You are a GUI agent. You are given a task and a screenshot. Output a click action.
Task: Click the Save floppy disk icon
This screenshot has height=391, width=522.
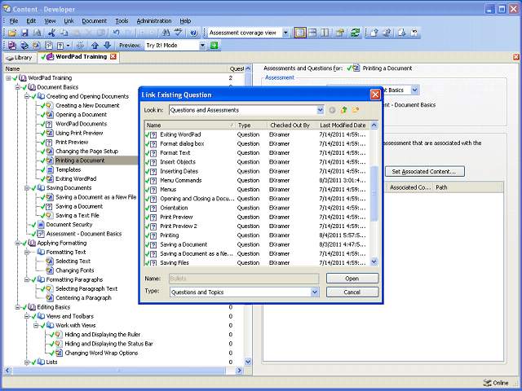pyautogui.click(x=24, y=33)
